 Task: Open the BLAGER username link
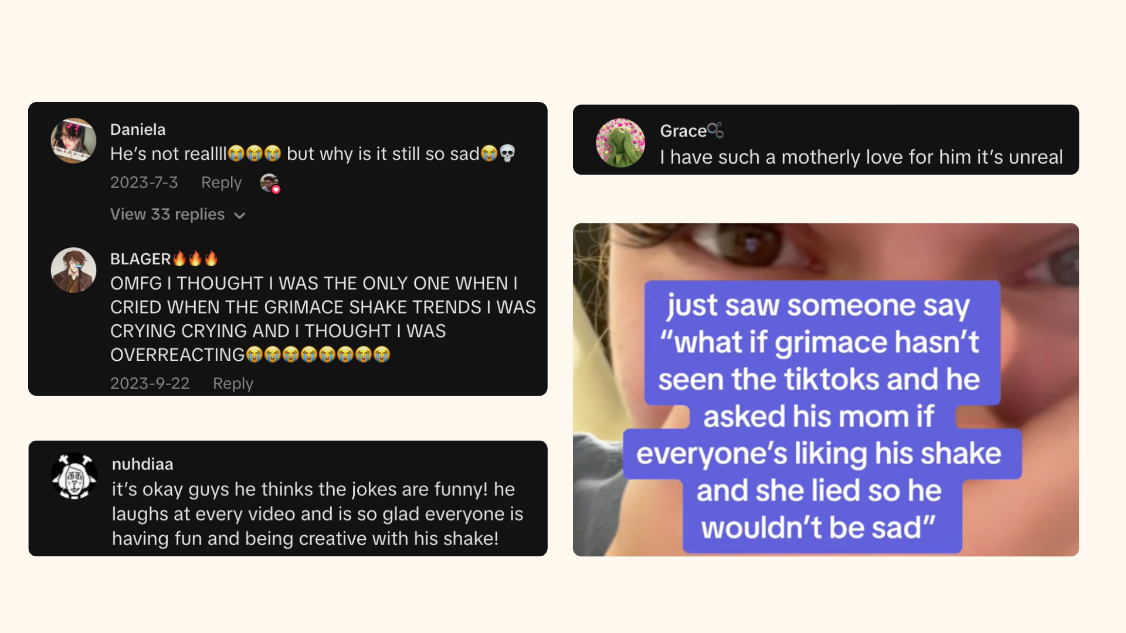(x=140, y=259)
